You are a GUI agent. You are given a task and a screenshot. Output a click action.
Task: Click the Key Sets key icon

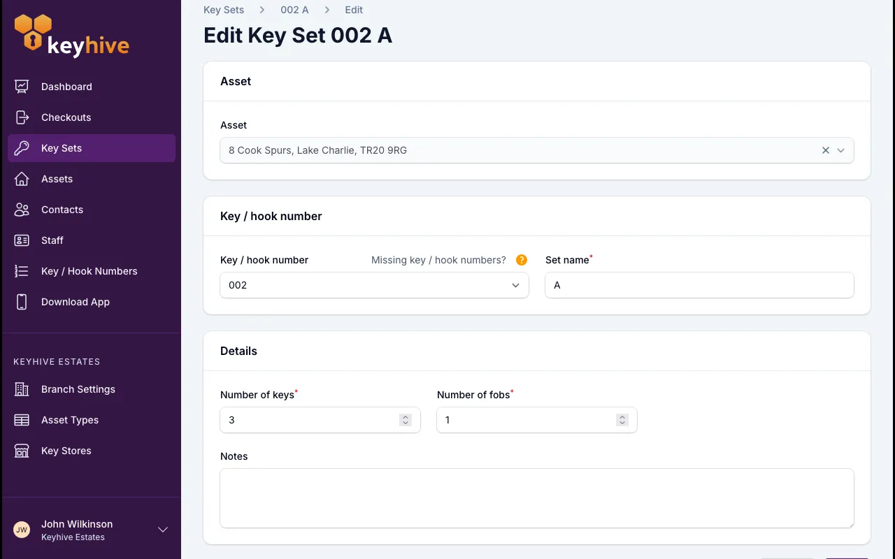pyautogui.click(x=22, y=148)
